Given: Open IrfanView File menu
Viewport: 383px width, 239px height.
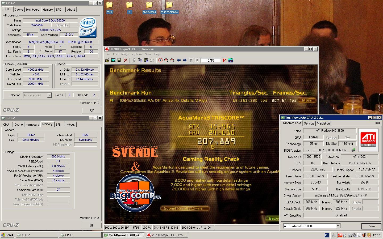Looking at the screenshot, I should 108,54.
